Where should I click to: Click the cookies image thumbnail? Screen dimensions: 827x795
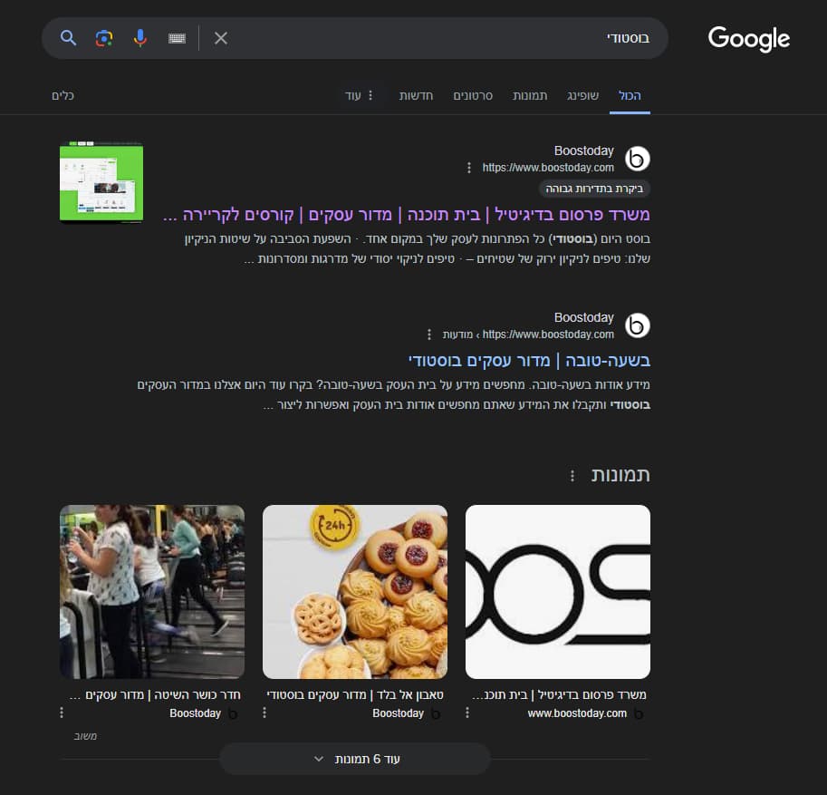[x=355, y=591]
